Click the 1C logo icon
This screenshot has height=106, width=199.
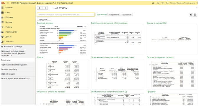(3, 3)
